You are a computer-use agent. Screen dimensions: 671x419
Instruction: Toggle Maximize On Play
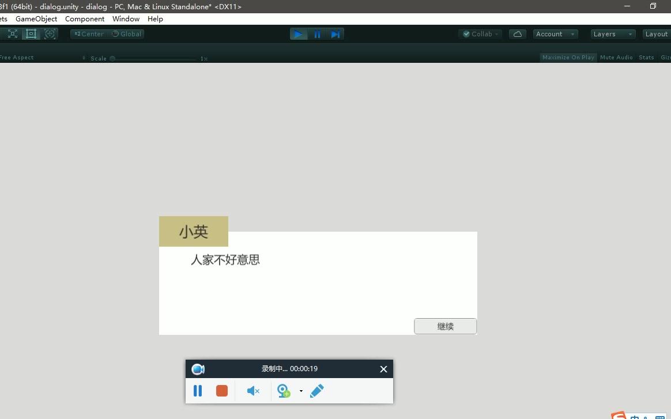coord(568,57)
